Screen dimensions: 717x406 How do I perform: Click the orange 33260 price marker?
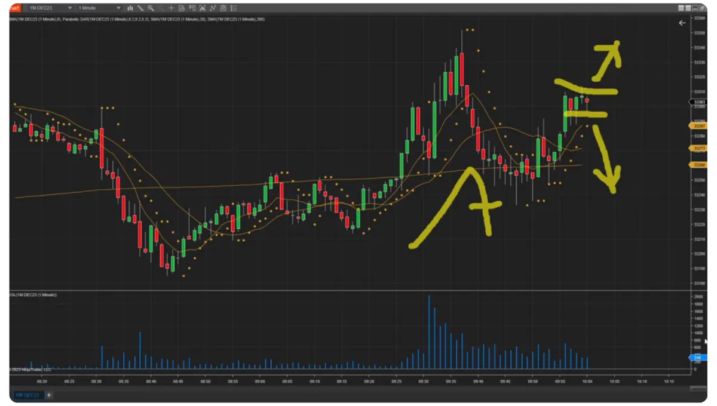pyautogui.click(x=698, y=164)
